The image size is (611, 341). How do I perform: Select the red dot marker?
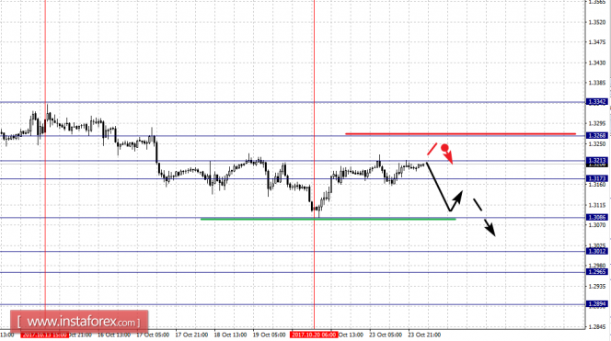click(444, 148)
